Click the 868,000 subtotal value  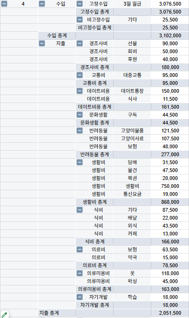point(170,202)
